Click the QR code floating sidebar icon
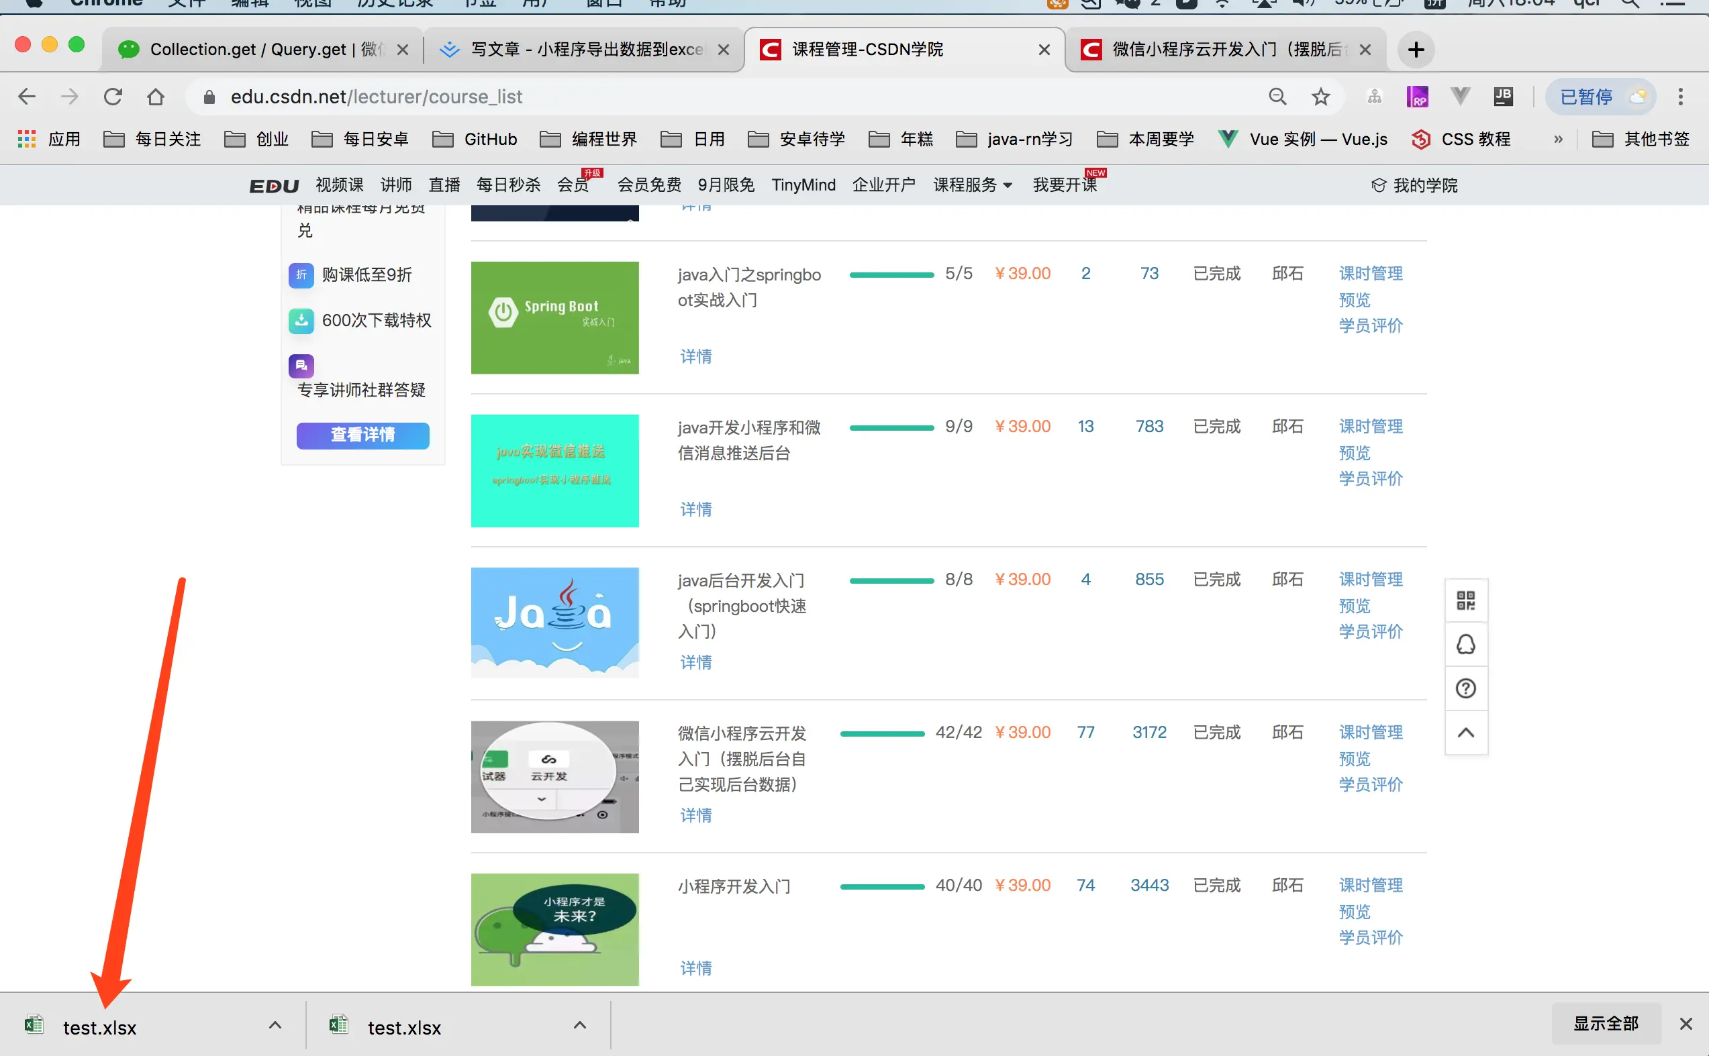Screen dimensions: 1709x1056 [x=1465, y=600]
